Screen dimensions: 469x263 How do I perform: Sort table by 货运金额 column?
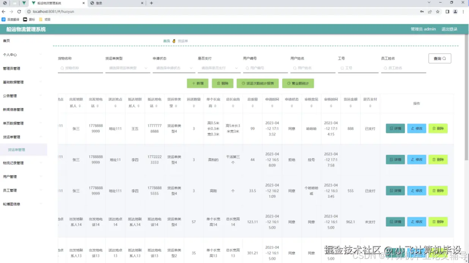point(351,106)
